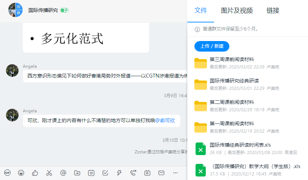Open the 第三周课前阅读材料 folder

(x=232, y=60)
